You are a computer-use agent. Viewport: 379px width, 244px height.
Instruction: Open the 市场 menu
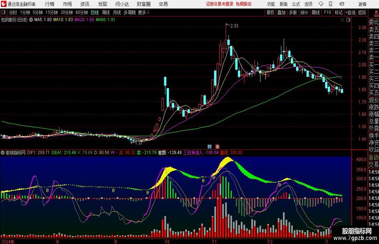click(x=67, y=4)
